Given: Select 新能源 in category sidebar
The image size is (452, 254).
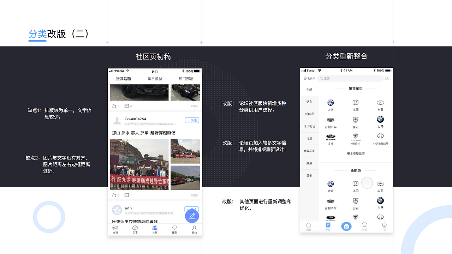Looking at the screenshot, I should [309, 114].
